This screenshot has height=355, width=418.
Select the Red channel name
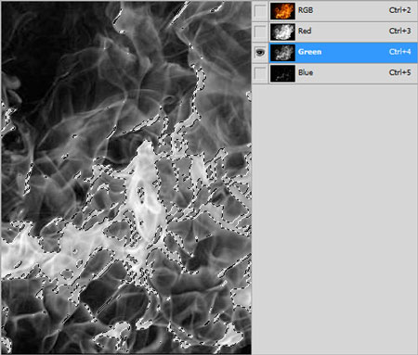[305, 31]
